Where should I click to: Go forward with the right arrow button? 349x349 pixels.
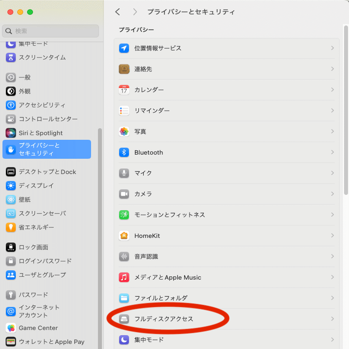click(x=135, y=12)
